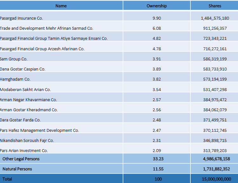Click shares value 911,256,357
The width and height of the screenshot is (238, 183).
[x=215, y=28]
